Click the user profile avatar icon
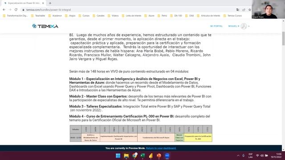The width and height of the screenshot is (285, 160). tap(244, 26)
